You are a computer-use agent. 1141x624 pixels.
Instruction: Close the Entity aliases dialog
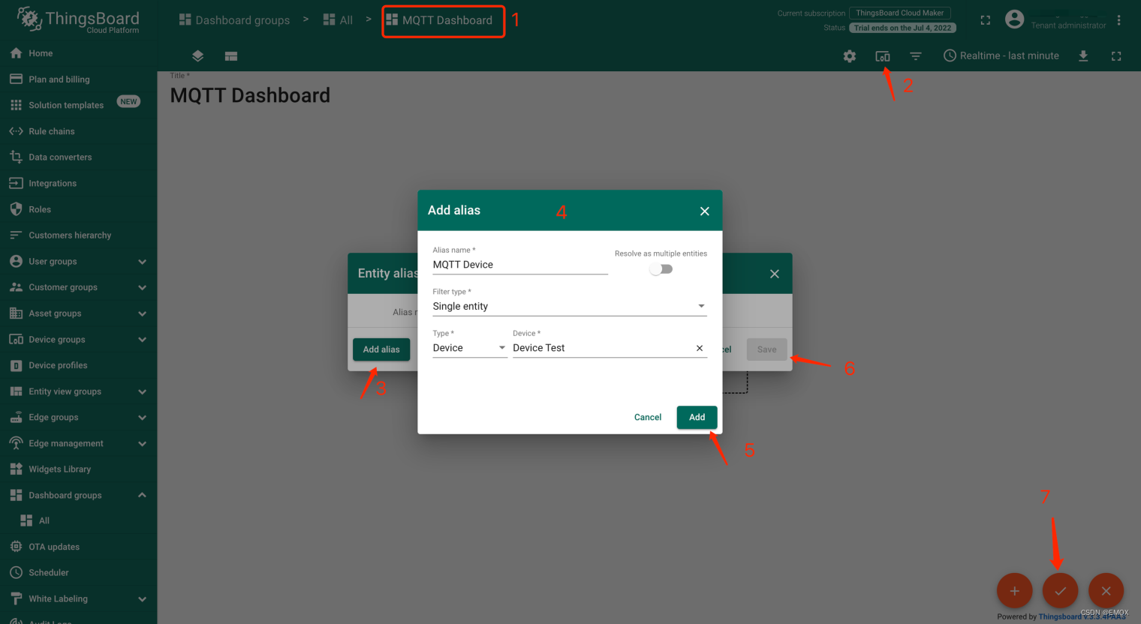tap(775, 274)
